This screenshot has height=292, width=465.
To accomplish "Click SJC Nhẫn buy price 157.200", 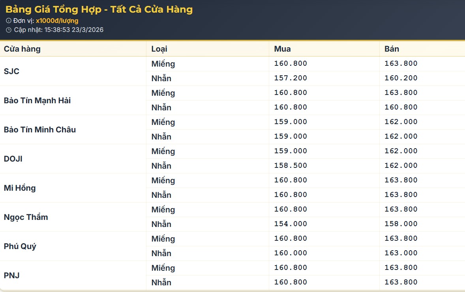I will tap(291, 78).
